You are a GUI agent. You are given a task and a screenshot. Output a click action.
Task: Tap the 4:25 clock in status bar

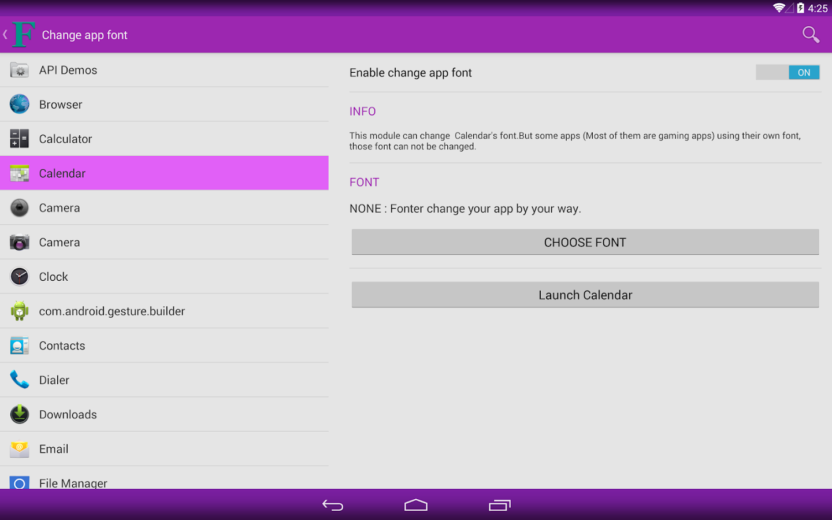[x=818, y=8]
